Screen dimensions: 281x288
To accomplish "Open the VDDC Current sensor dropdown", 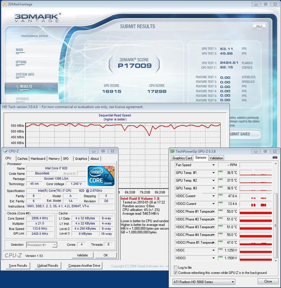I will click(214, 196).
